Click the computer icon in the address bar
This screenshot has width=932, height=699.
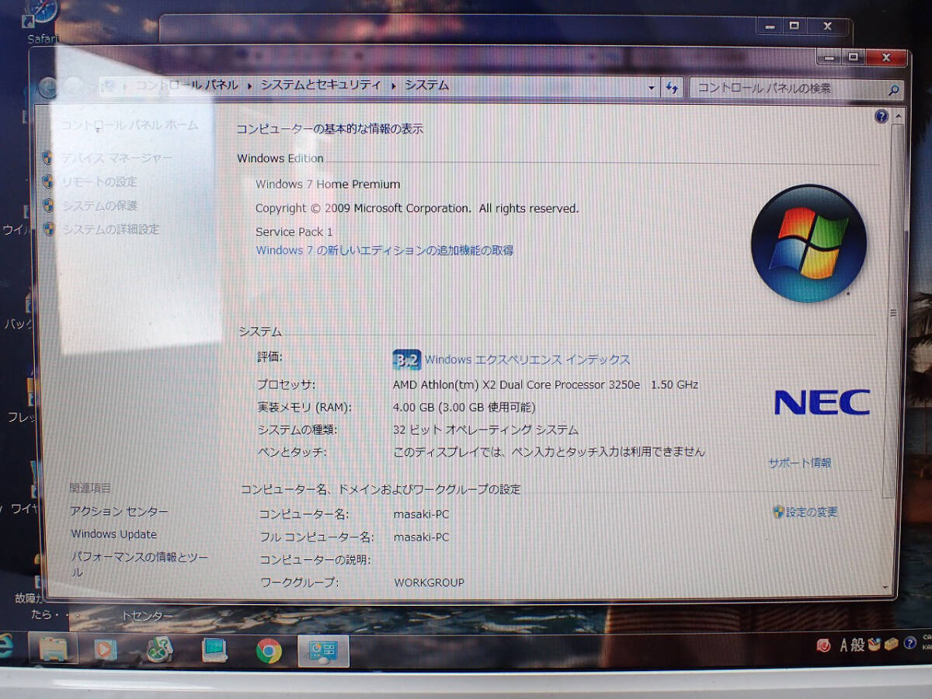click(x=110, y=86)
